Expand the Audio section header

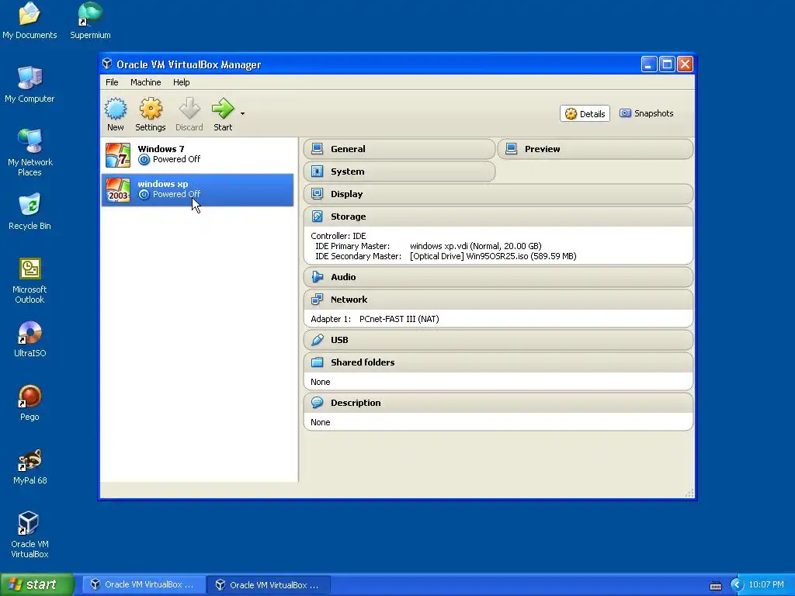click(498, 277)
